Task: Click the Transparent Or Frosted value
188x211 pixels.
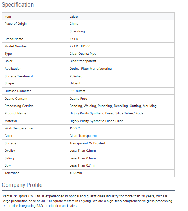Action: point(87,143)
